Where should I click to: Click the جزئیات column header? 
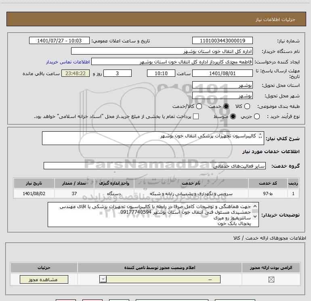click(44, 267)
